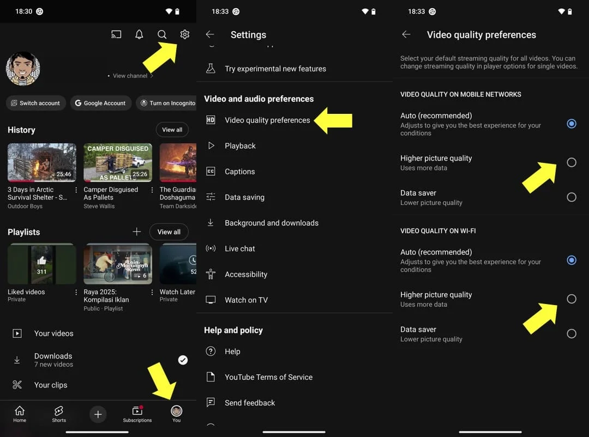Tap the Google Account button

[x=101, y=103]
